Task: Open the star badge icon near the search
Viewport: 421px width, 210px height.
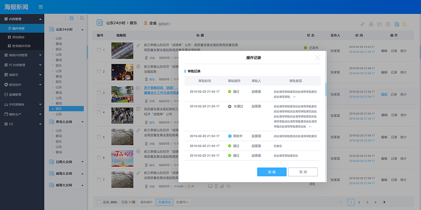Action: point(371,24)
